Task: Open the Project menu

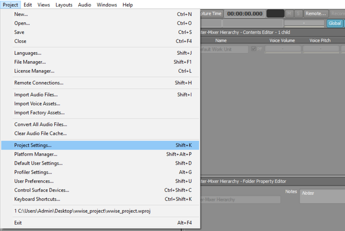Action: (x=10, y=5)
